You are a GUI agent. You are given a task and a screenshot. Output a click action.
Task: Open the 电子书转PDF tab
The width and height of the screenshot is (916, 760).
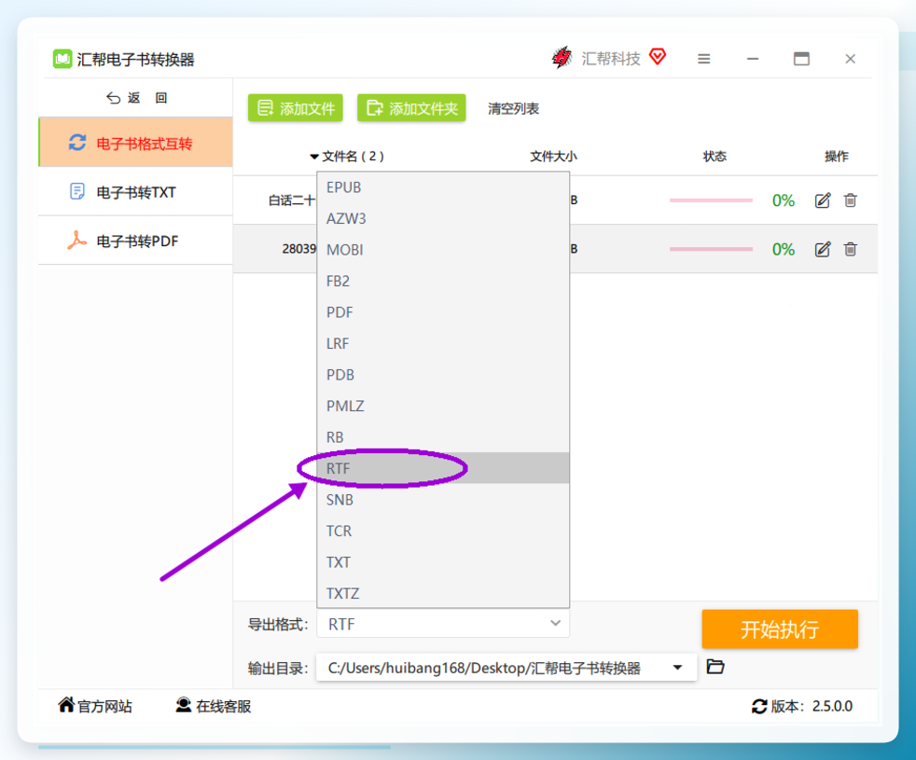pos(135,241)
